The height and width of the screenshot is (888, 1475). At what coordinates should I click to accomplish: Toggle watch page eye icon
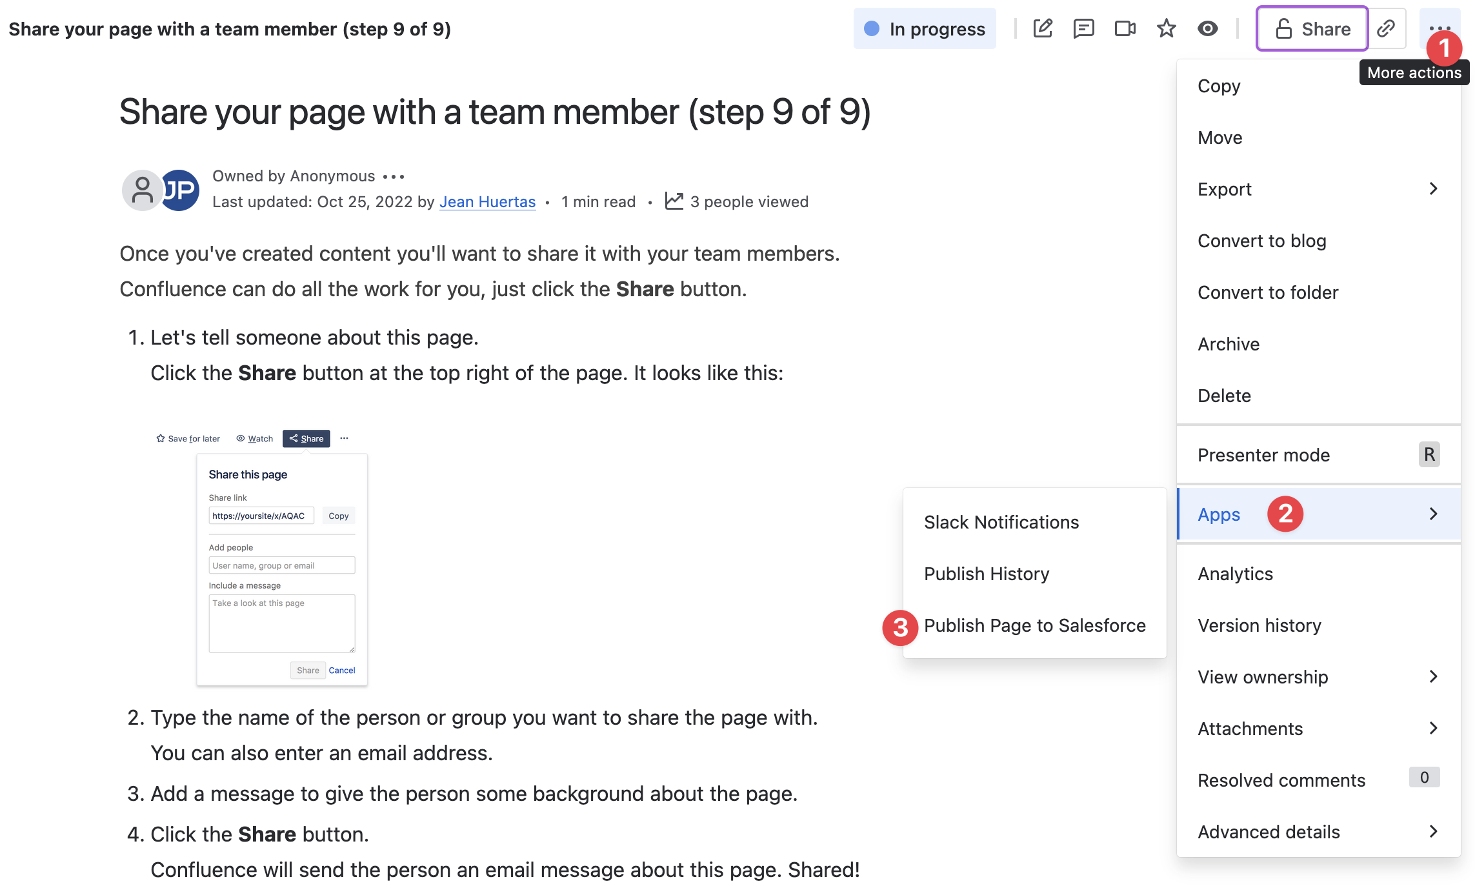[1207, 28]
